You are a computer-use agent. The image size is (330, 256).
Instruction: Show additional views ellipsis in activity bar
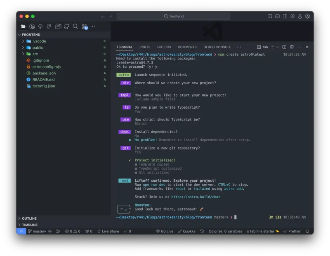(93, 26)
